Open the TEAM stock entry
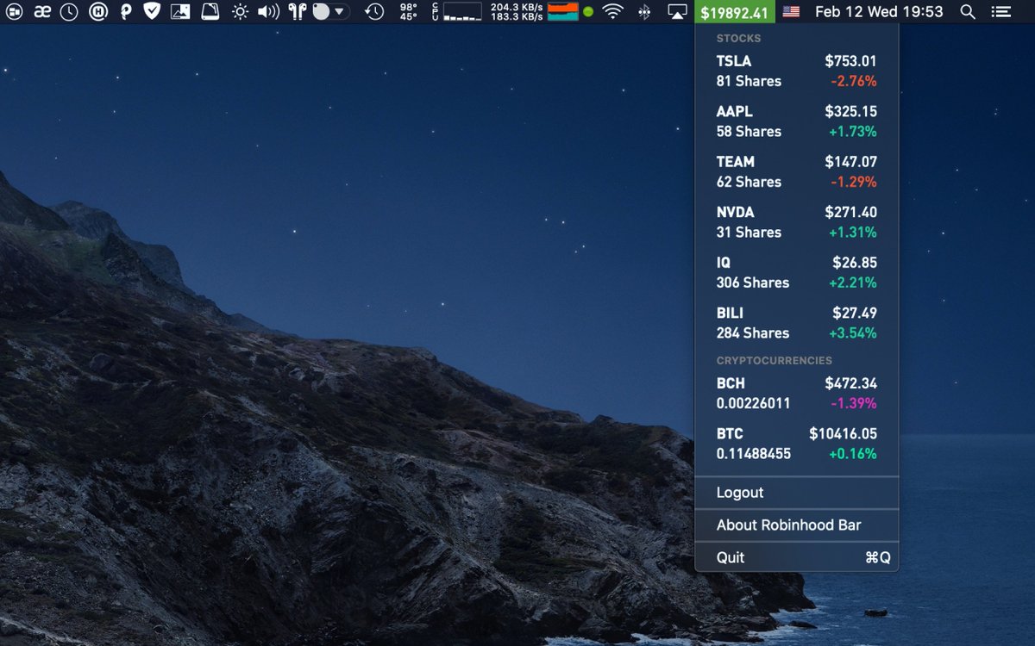This screenshot has width=1035, height=646. point(797,171)
